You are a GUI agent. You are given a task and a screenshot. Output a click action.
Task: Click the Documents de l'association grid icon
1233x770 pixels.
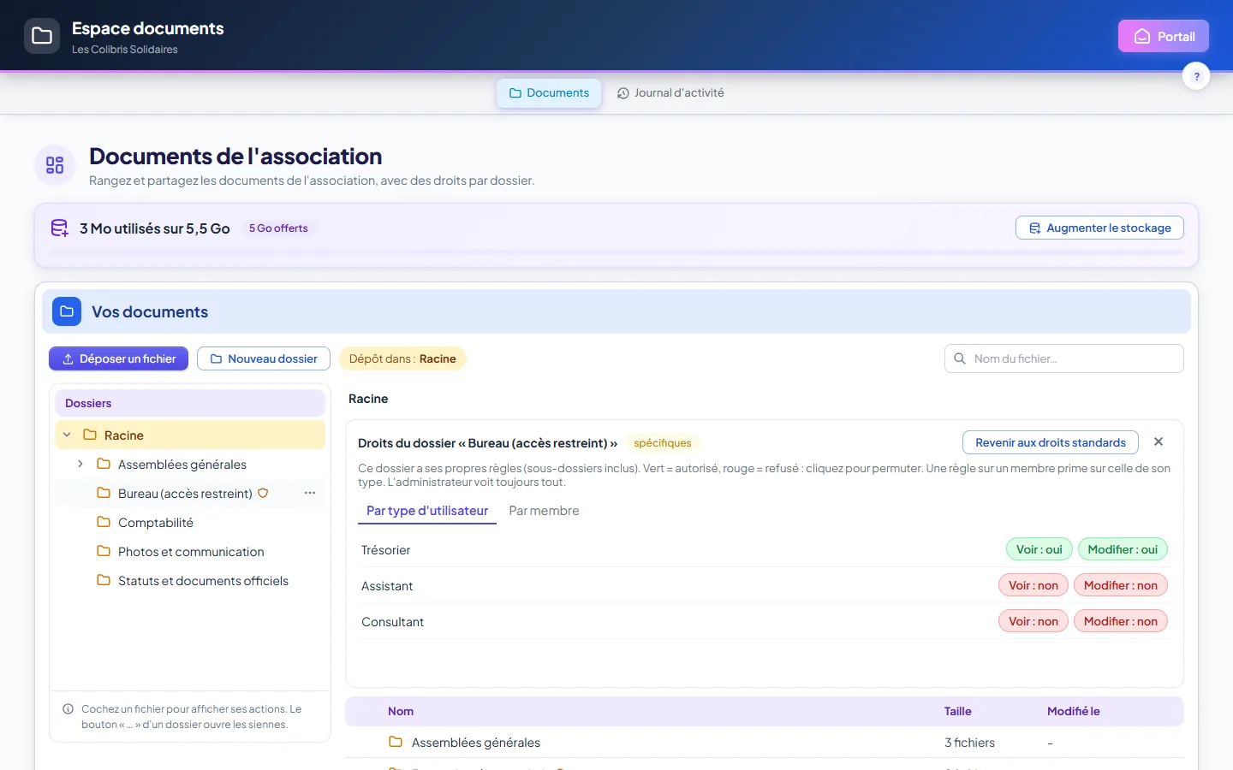(x=55, y=165)
